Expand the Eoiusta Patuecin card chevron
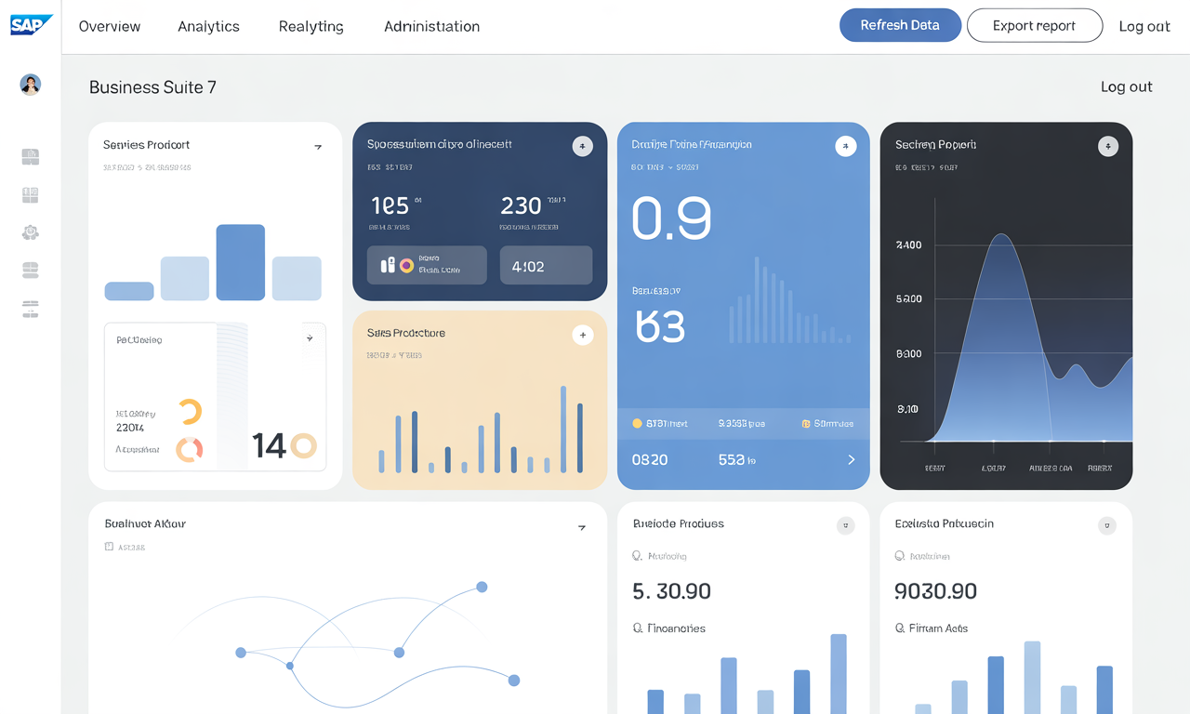The image size is (1190, 714). (x=1107, y=525)
